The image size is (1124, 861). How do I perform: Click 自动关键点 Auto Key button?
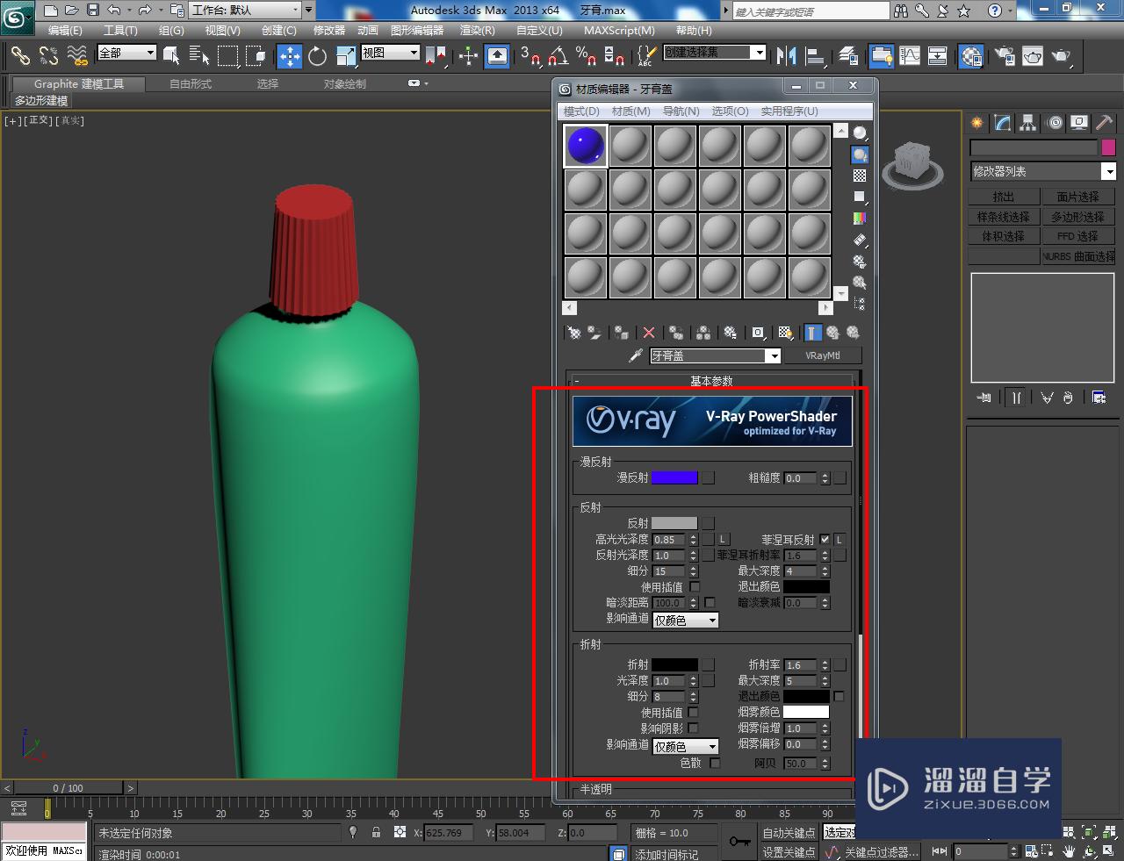[789, 832]
